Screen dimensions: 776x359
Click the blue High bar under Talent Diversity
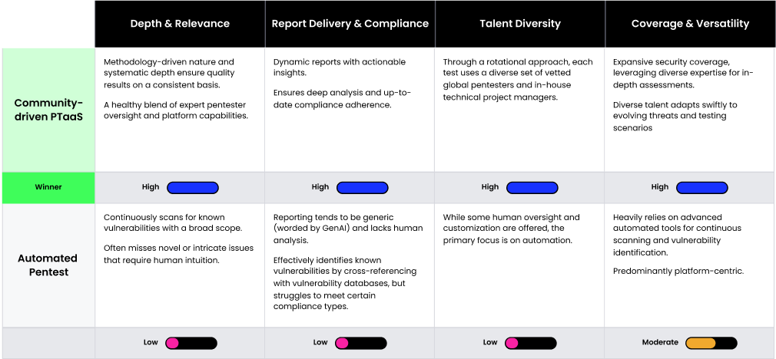(x=532, y=187)
